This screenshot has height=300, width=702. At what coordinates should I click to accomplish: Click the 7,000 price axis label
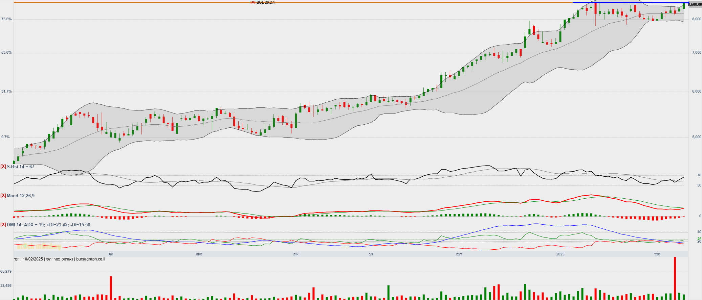tap(697, 52)
